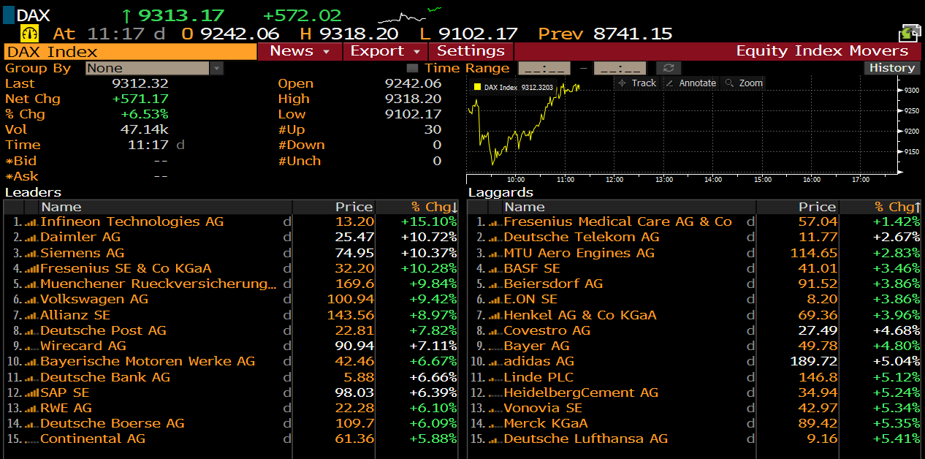The width and height of the screenshot is (925, 459).
Task: Click bar-chart icon for E.ON SE
Action: 495,300
